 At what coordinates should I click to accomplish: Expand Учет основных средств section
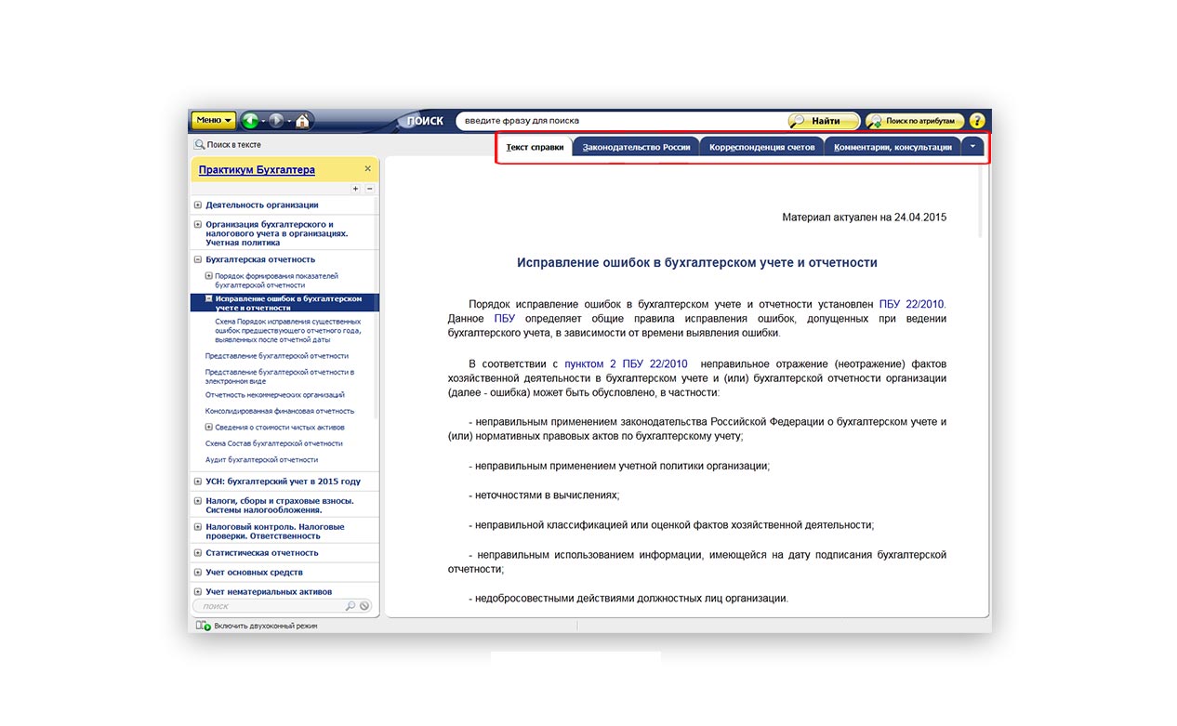[197, 573]
